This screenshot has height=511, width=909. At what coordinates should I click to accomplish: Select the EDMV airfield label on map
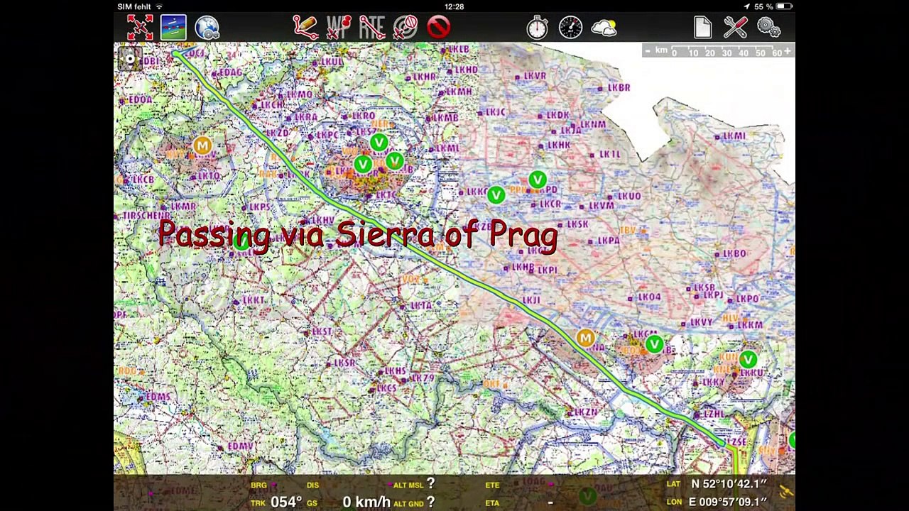241,446
